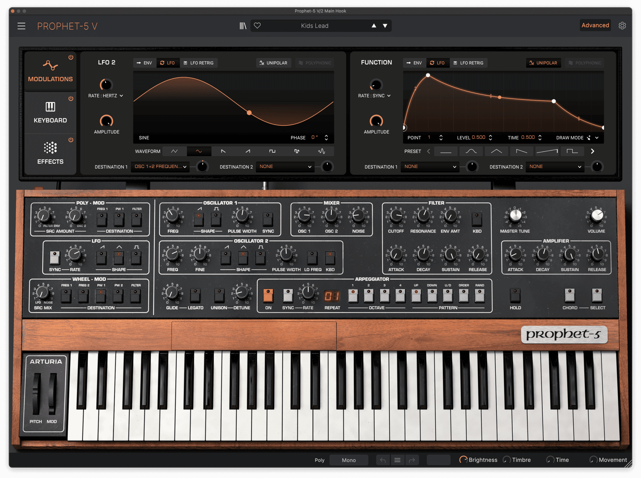This screenshot has height=478, width=641.
Task: Select the square waveform for LFO 2
Action: tap(272, 151)
